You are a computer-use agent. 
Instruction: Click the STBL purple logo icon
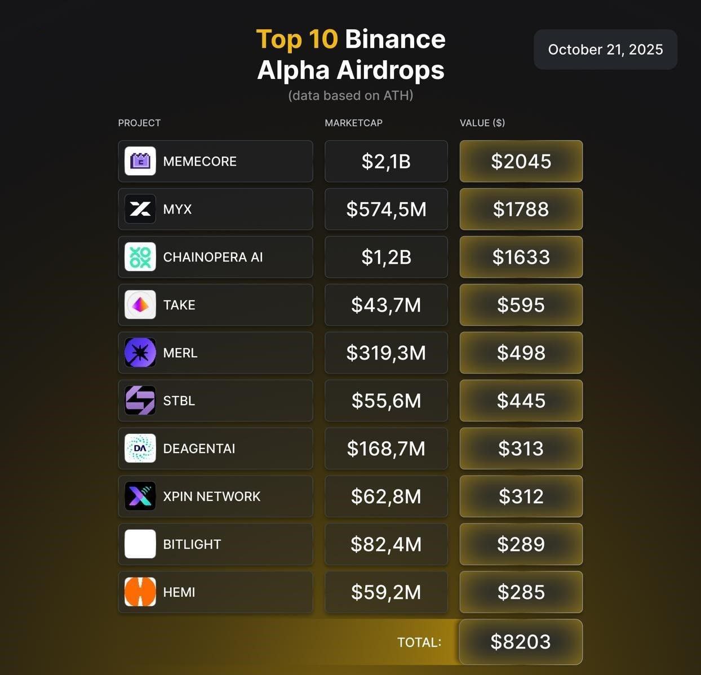pos(140,401)
